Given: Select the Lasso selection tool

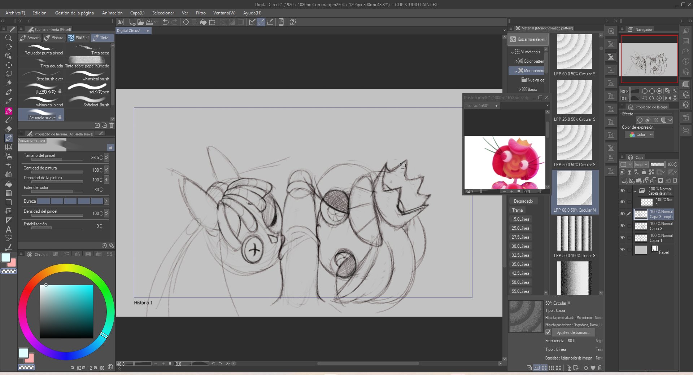Looking at the screenshot, I should 9,74.
